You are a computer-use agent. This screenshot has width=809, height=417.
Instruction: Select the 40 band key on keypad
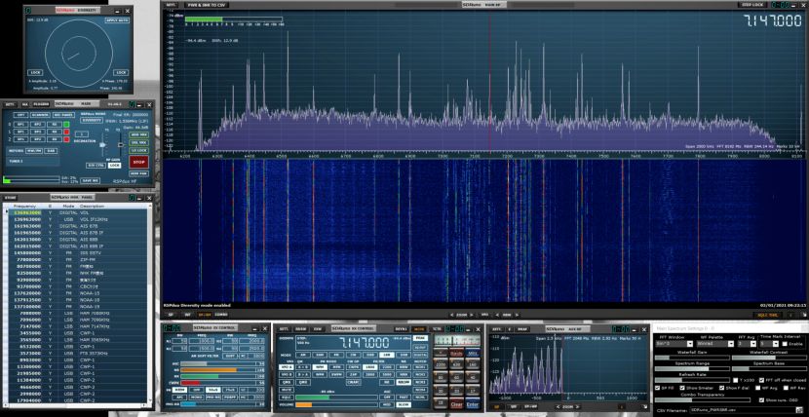(473, 377)
